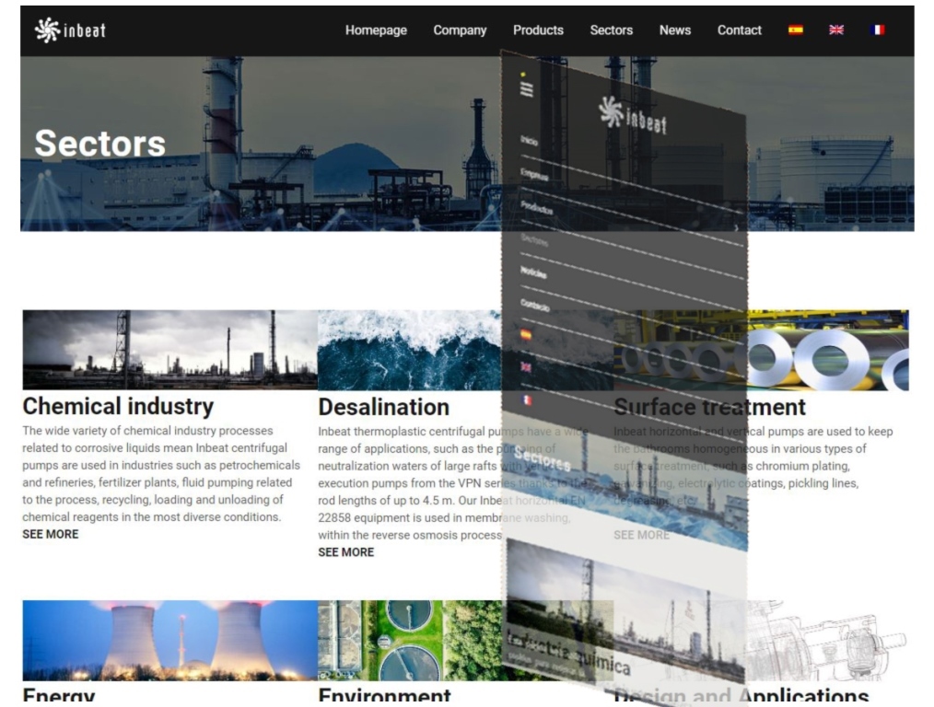The image size is (934, 707).
Task: Click SEE MORE under Chemical industry
Action: point(51,535)
